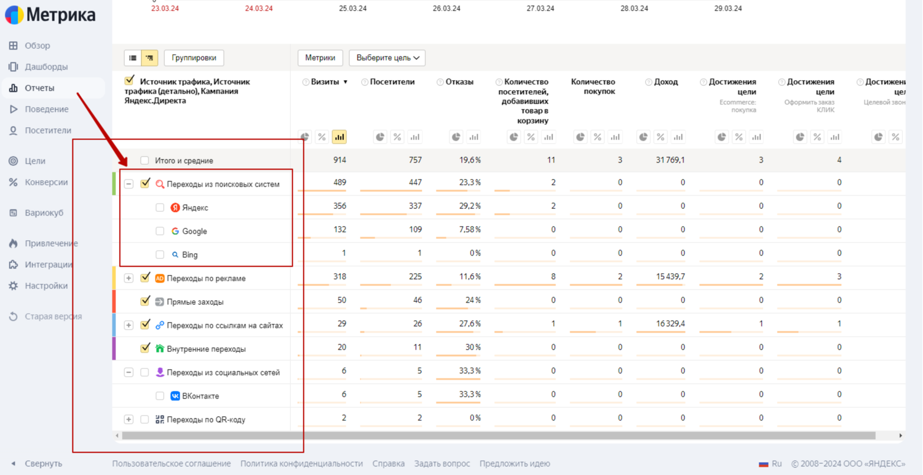Screen dimensions: 923x475
Task: Click the QR-code source icon
Action: [160, 420]
